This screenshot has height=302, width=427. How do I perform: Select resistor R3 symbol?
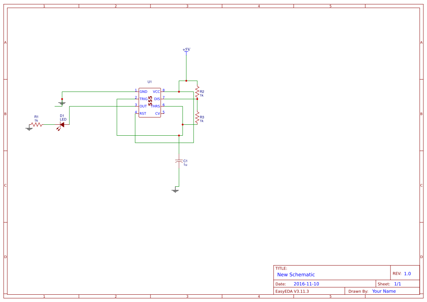(x=197, y=117)
